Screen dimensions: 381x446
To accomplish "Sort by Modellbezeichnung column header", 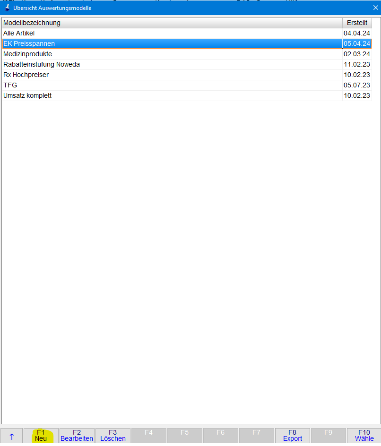I will [x=172, y=23].
